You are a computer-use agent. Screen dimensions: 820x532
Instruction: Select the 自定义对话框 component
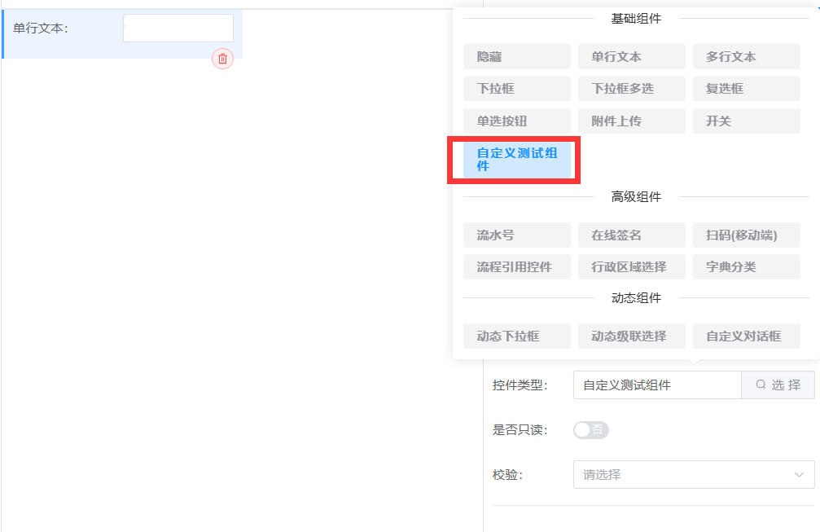tap(746, 336)
